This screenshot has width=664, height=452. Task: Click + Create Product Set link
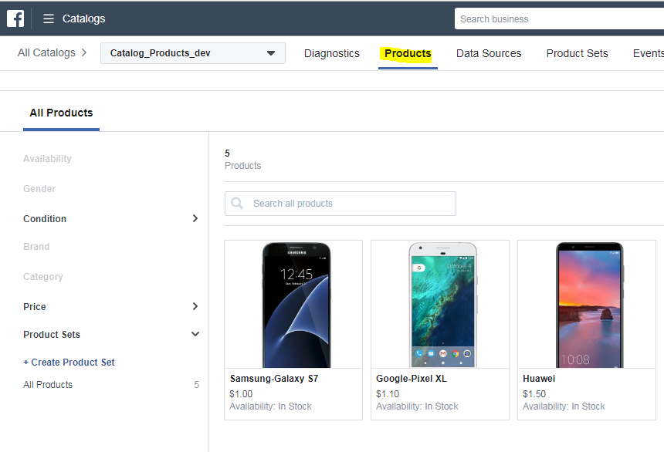[69, 363]
